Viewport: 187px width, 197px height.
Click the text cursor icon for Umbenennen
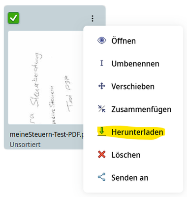coord(102,63)
